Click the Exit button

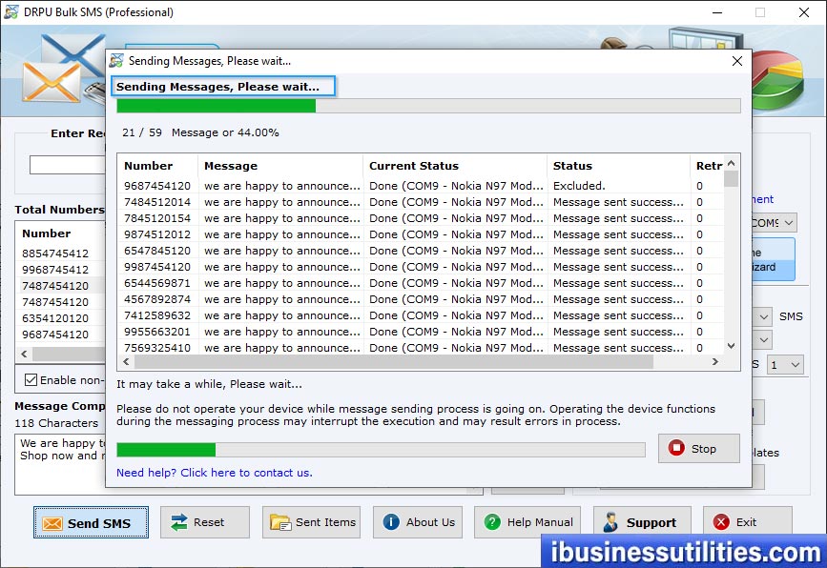point(748,522)
